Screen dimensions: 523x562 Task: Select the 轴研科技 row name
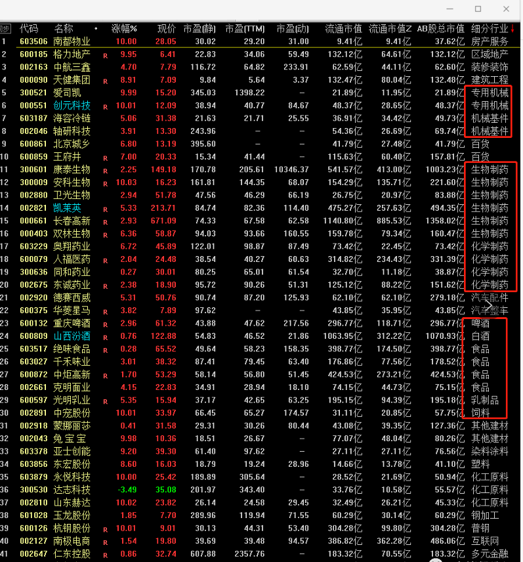(72, 131)
